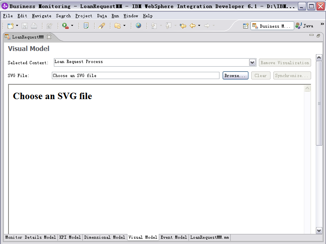326x244 pixels.
Task: Switch to Business Monitoring perspective
Action: (x=272, y=26)
